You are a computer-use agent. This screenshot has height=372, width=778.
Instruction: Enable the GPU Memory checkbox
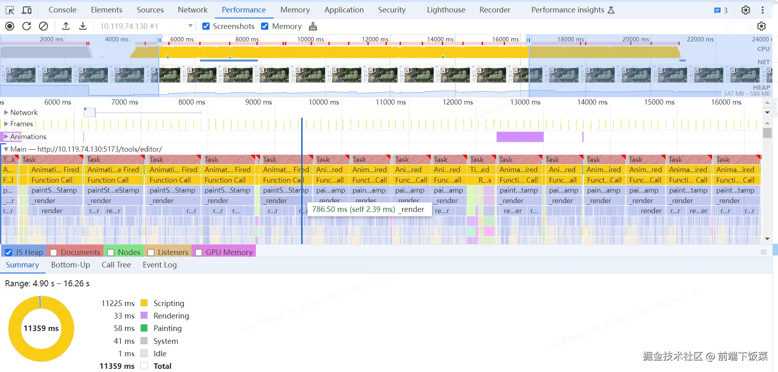[x=199, y=253]
